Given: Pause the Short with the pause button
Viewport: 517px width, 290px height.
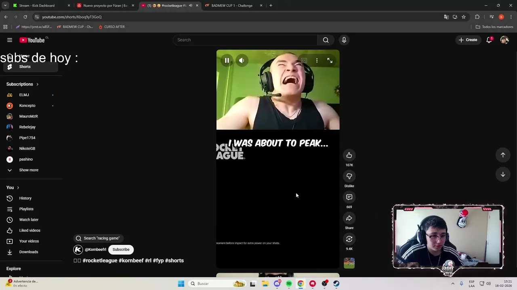Looking at the screenshot, I should [x=227, y=60].
